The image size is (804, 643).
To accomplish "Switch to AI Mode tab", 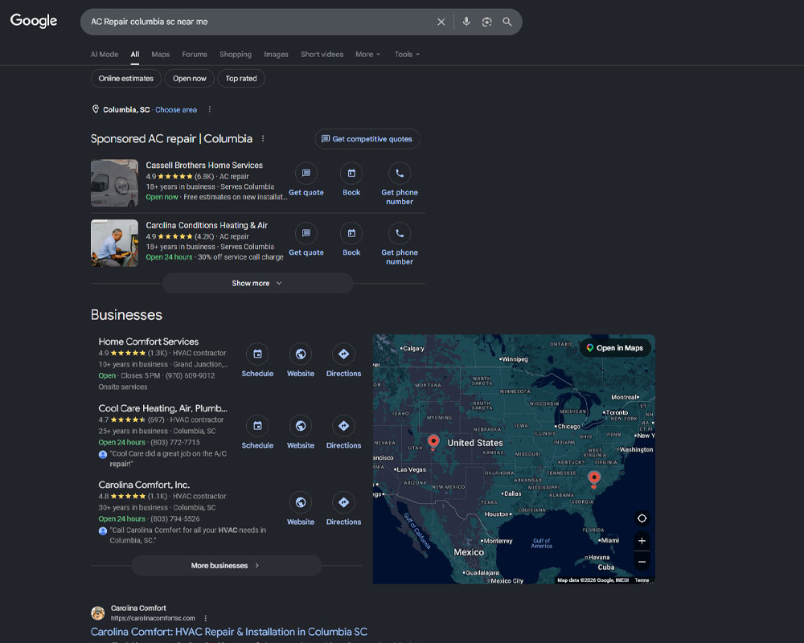I will pos(105,55).
